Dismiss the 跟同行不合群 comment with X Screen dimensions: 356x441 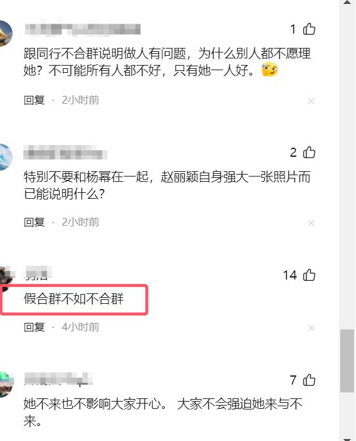coord(311,100)
